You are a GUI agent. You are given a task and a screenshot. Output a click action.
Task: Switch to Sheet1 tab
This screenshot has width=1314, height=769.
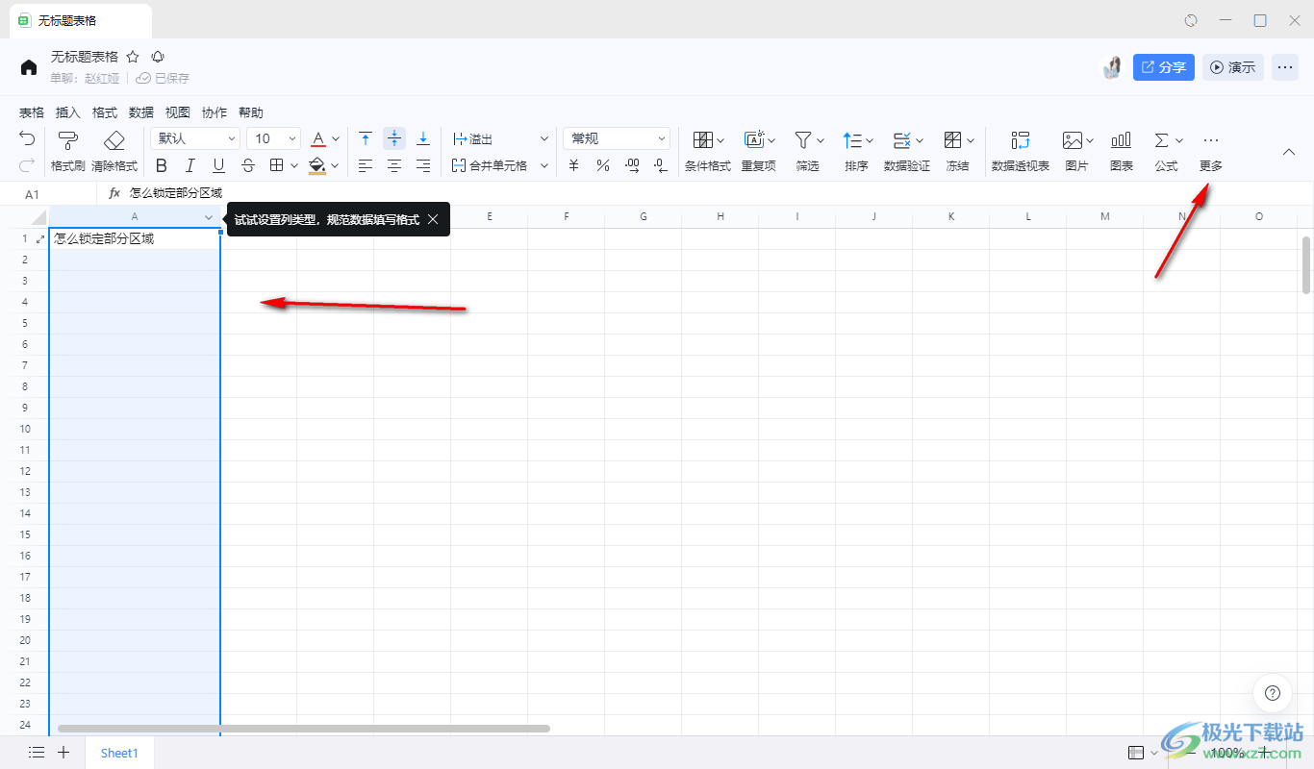tap(119, 753)
